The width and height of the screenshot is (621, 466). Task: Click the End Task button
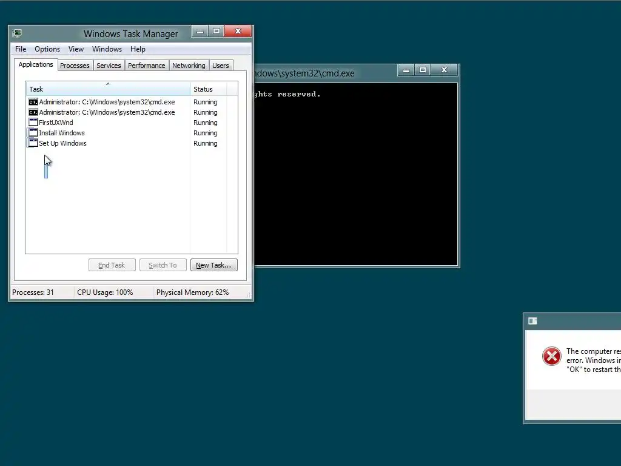tap(112, 265)
